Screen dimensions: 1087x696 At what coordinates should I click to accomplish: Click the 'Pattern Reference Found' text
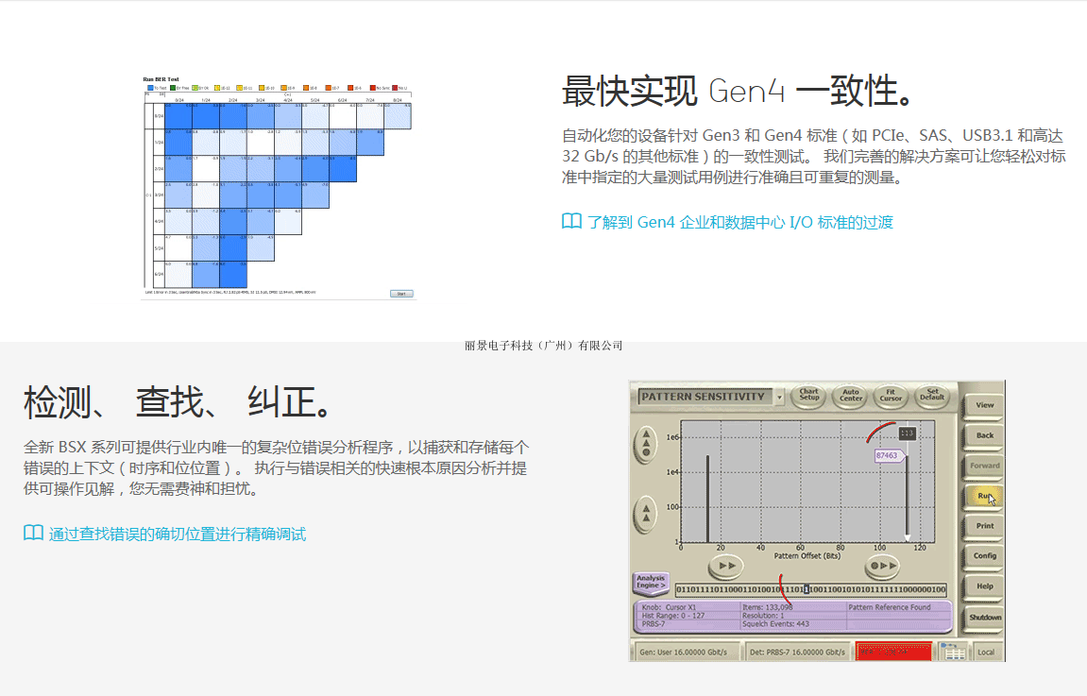890,607
